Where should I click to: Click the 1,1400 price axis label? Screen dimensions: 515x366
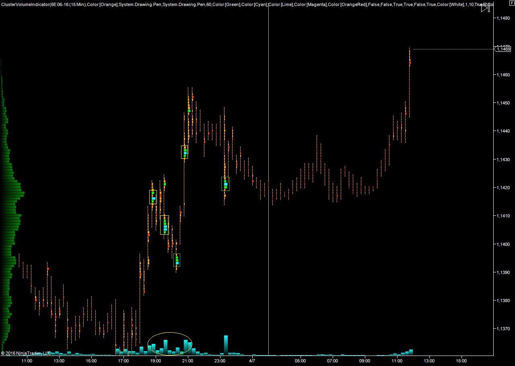(x=503, y=244)
